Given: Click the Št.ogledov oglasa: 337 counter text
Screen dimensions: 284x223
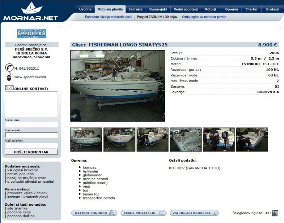Looking at the screenshot, I should pyautogui.click(x=252, y=213).
